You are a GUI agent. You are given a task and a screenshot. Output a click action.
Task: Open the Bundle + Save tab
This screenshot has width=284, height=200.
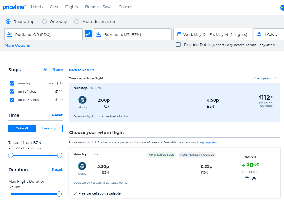pos(98,7)
